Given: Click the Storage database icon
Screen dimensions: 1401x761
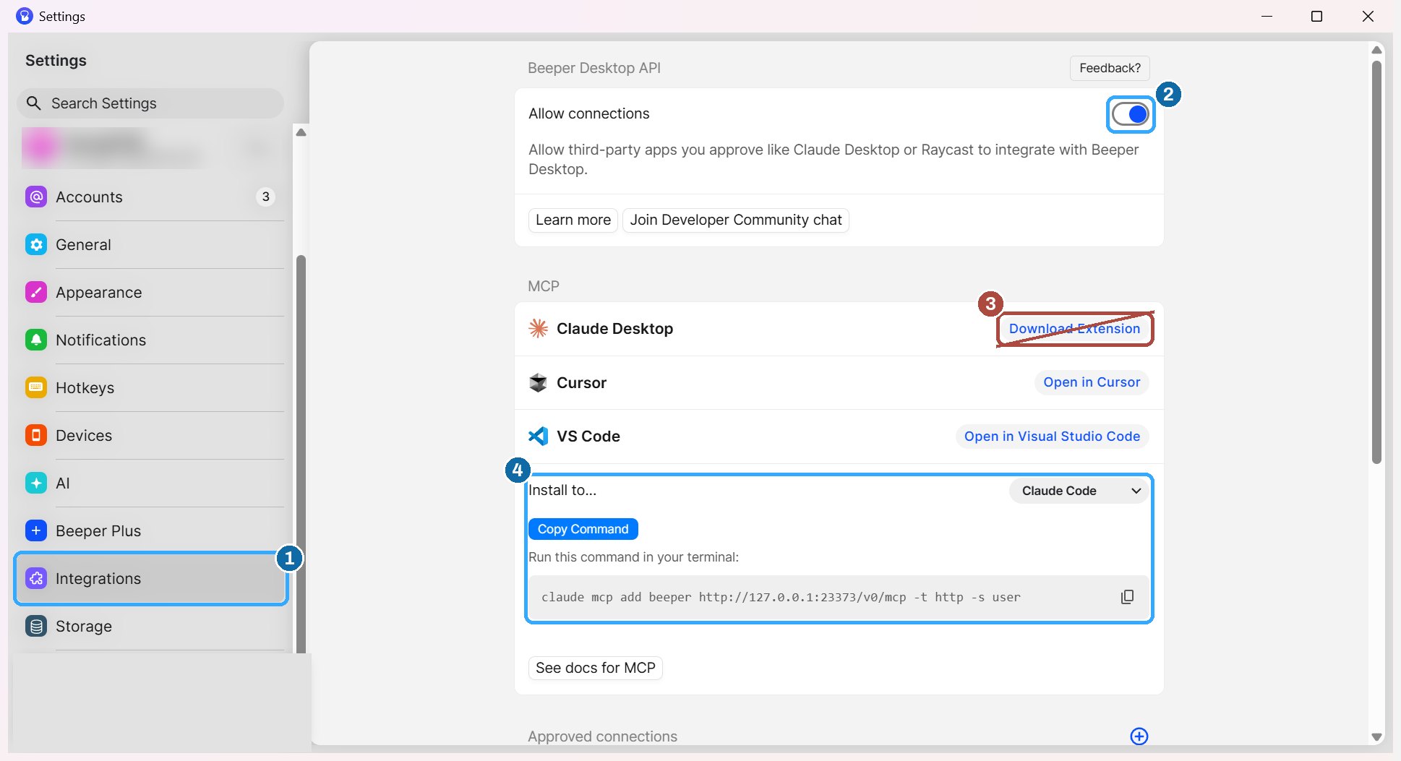Looking at the screenshot, I should pyautogui.click(x=36, y=626).
